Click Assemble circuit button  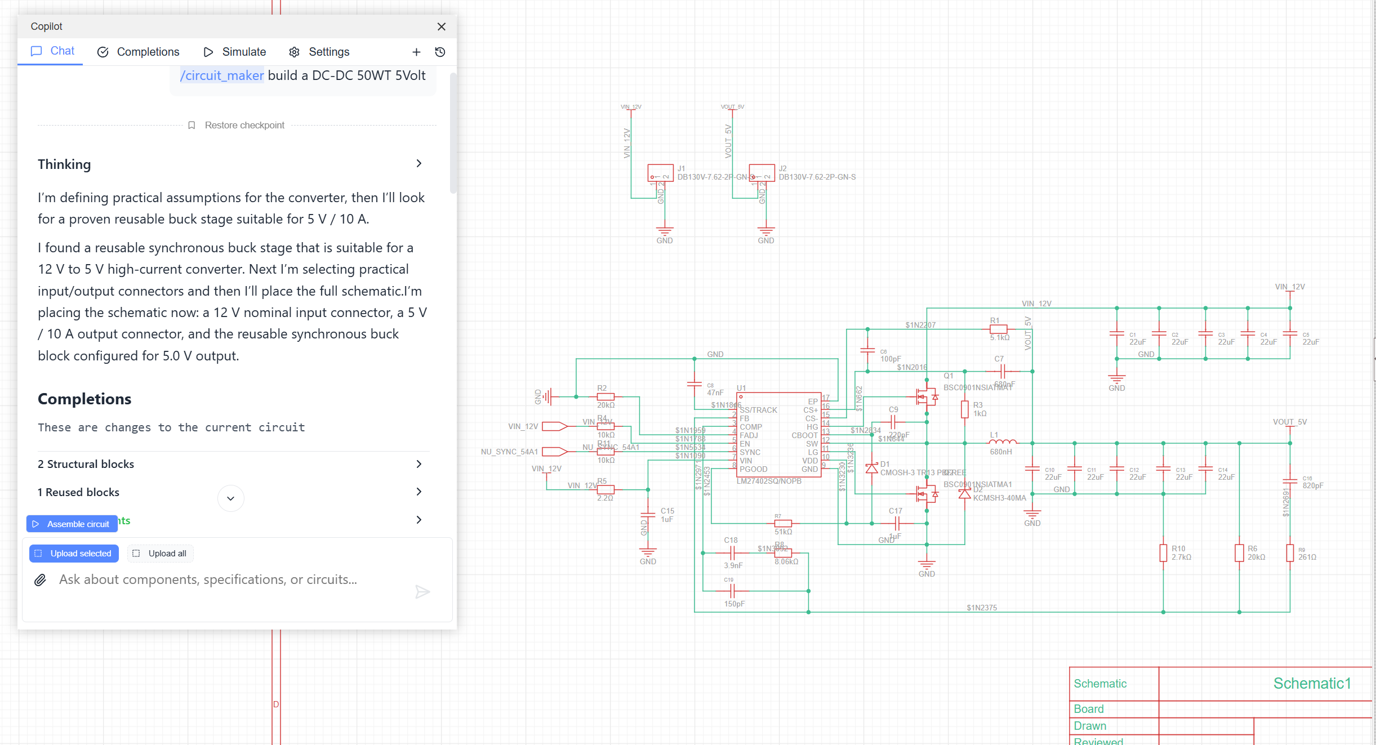point(72,524)
